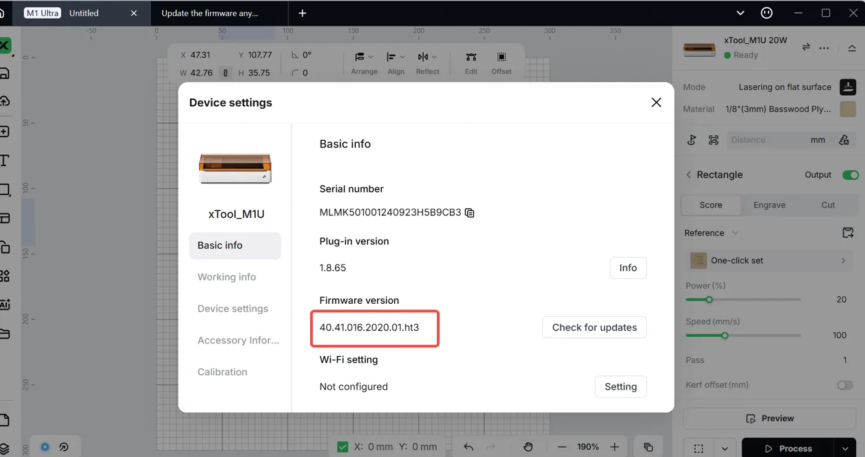Click the Distance mm input field
This screenshot has width=865, height=457.
pyautogui.click(x=778, y=140)
